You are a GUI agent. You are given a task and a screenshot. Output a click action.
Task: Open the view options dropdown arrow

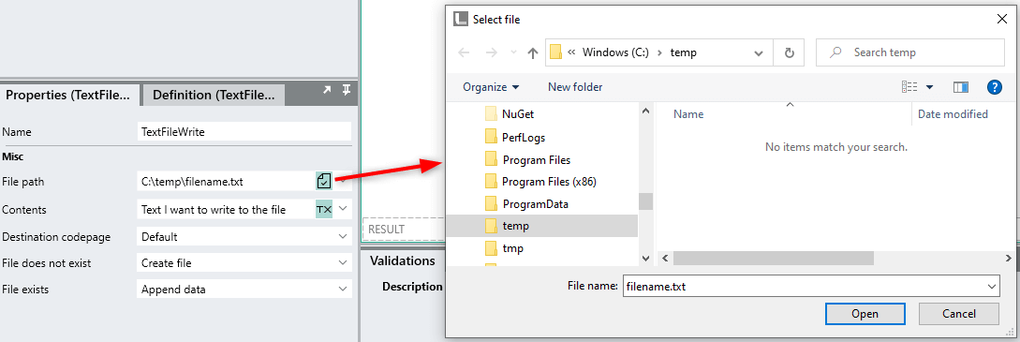929,87
